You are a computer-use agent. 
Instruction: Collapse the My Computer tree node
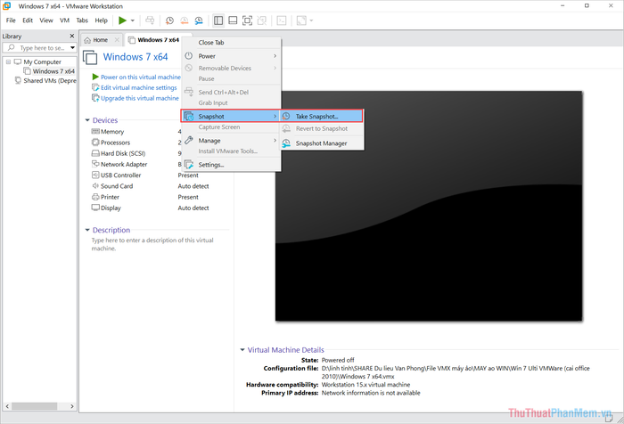(8, 62)
